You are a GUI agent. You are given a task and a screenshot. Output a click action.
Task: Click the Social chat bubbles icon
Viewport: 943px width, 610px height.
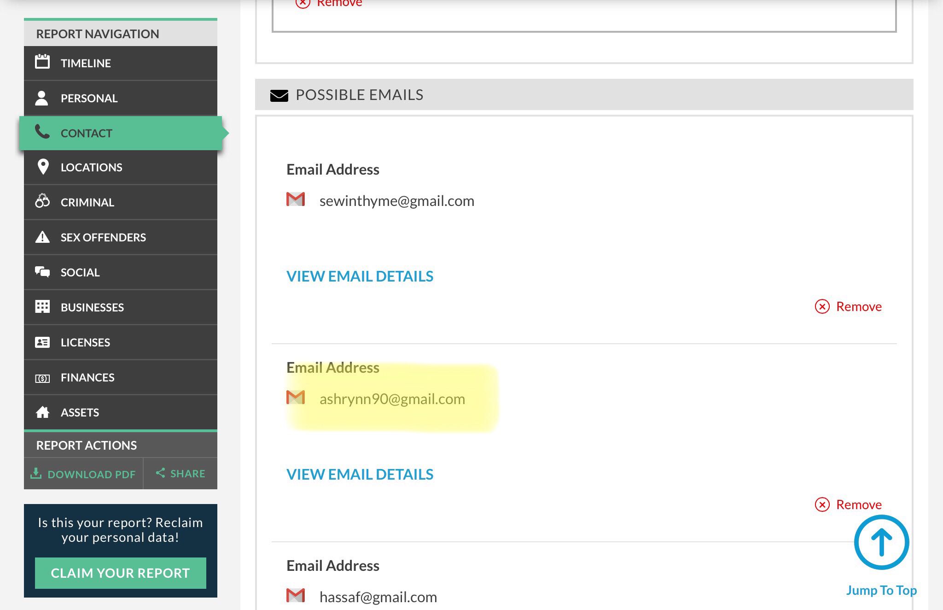click(42, 272)
